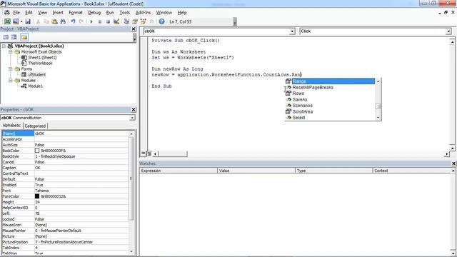Click the Break pause icon

tap(100, 21)
